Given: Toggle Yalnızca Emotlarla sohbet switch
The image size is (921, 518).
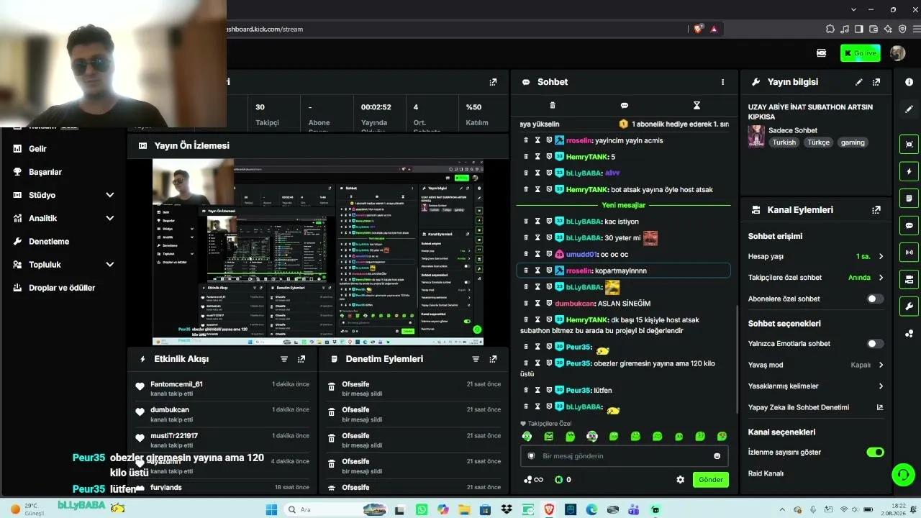Looking at the screenshot, I should click(875, 344).
